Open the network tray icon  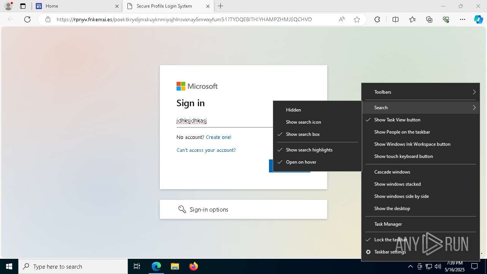pyautogui.click(x=429, y=266)
